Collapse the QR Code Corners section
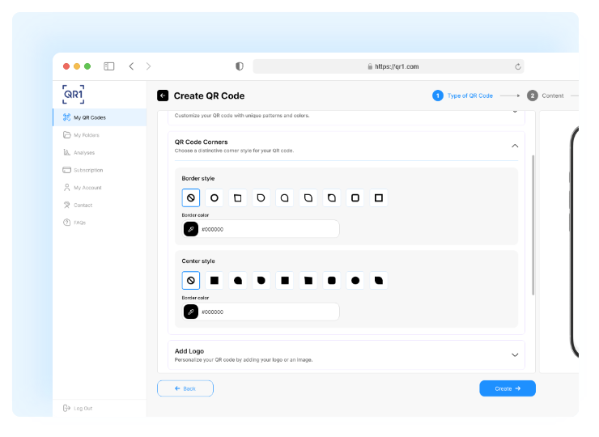This screenshot has width=599, height=437. point(515,146)
